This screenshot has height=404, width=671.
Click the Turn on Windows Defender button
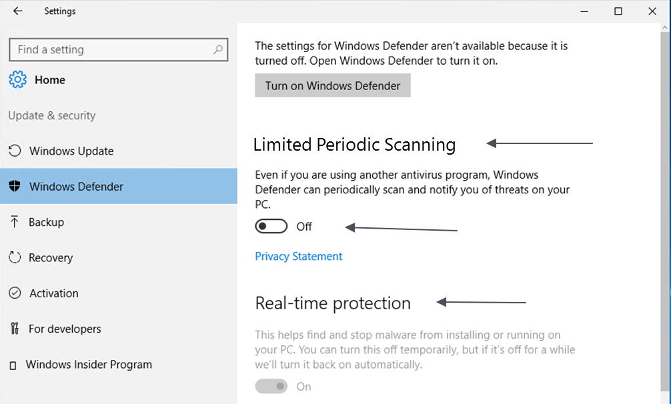[x=333, y=85]
